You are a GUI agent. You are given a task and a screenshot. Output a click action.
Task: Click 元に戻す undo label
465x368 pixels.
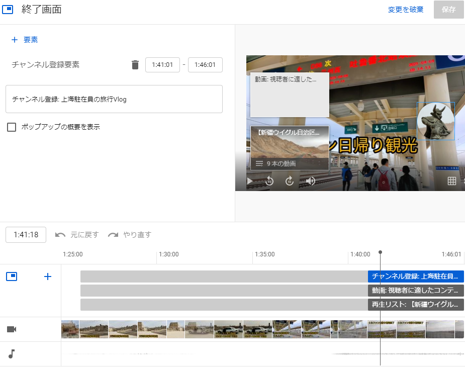[84, 235]
